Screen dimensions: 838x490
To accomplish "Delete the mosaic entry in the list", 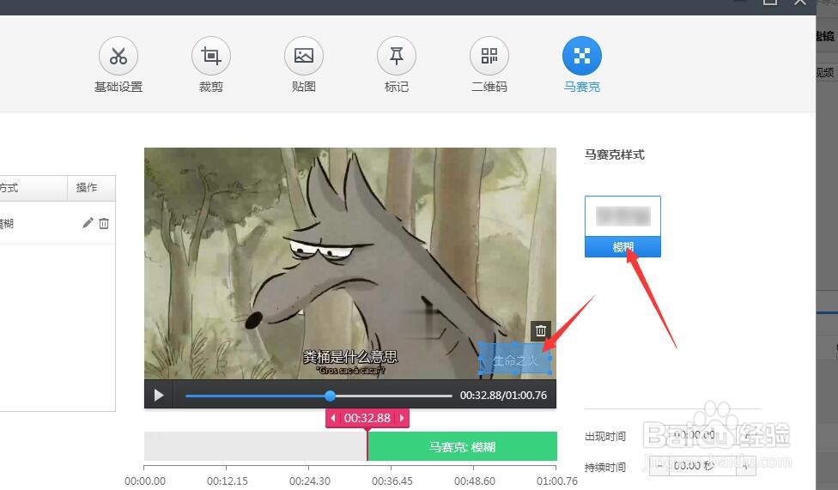I will point(104,223).
